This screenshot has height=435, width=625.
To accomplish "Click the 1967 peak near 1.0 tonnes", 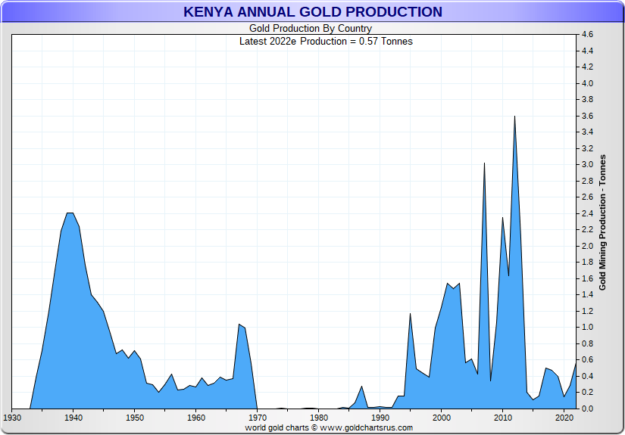I will tap(239, 325).
